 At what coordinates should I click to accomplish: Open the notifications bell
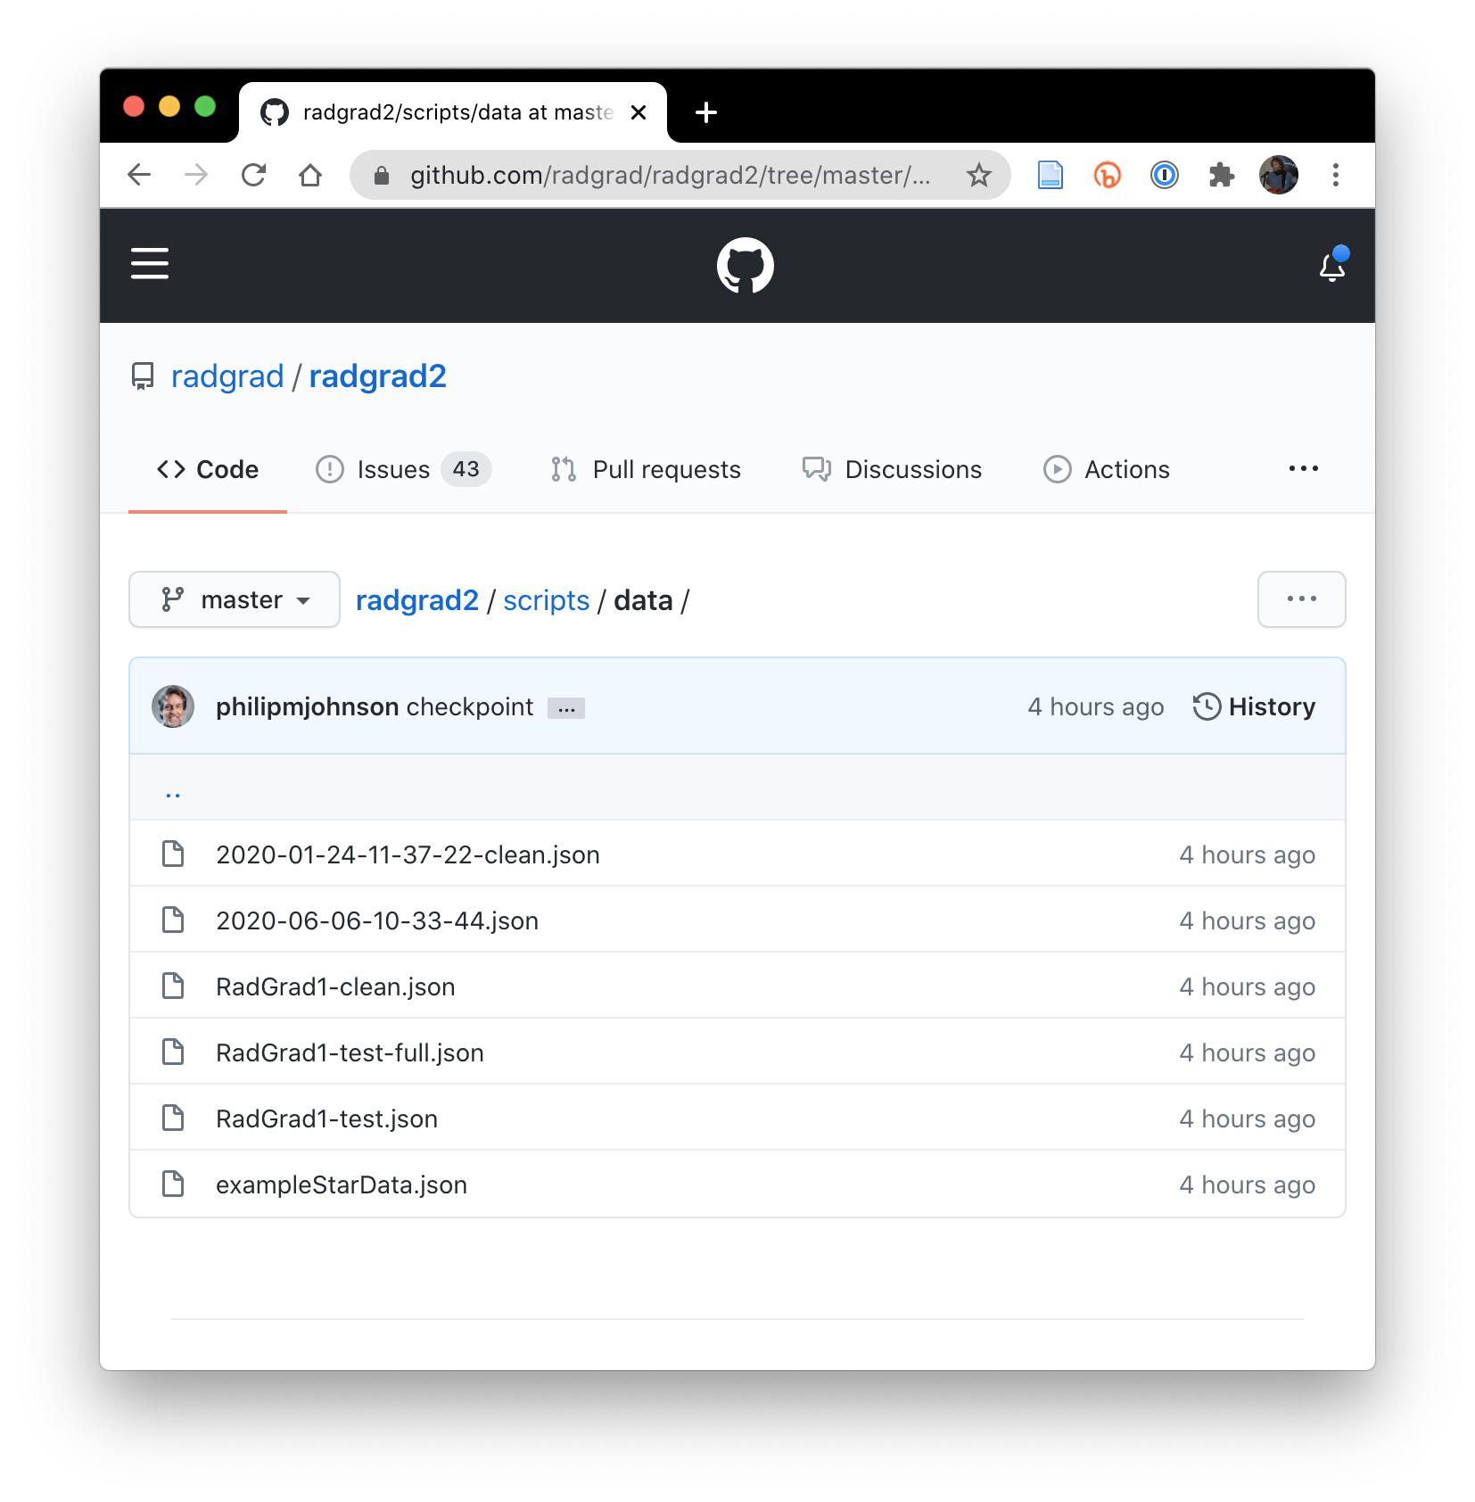(1332, 265)
